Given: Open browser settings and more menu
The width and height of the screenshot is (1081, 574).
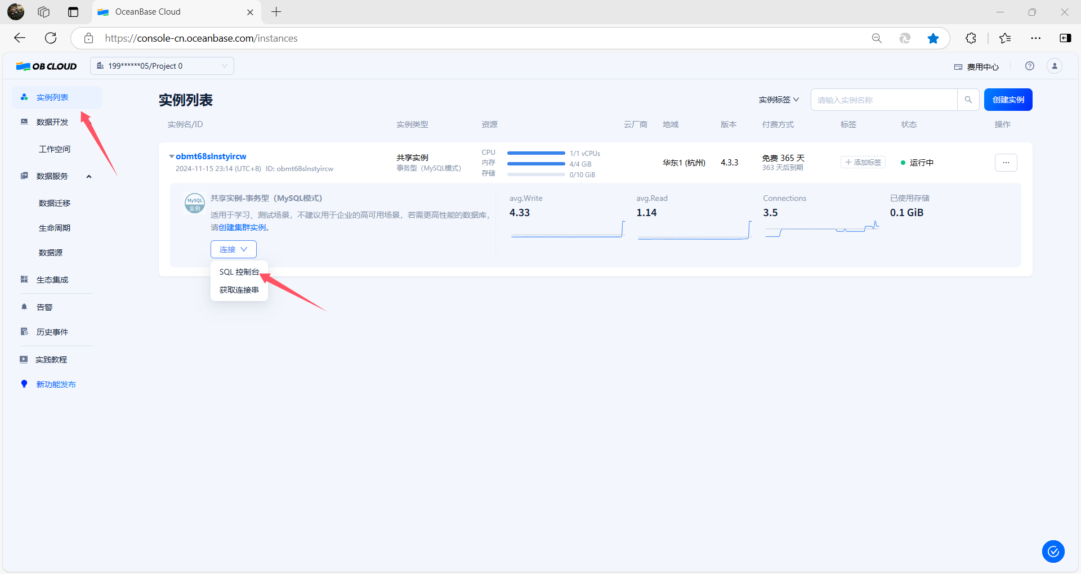Looking at the screenshot, I should pos(1036,38).
